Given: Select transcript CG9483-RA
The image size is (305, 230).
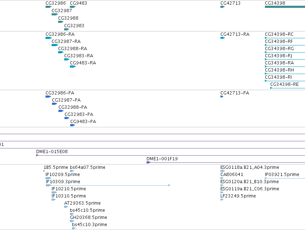Looking at the screenshot, I should point(73,67).
